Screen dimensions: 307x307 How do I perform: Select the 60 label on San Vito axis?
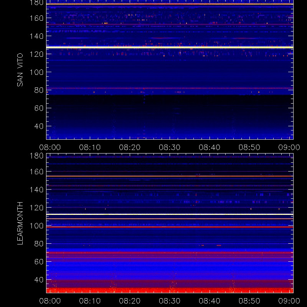pyautogui.click(x=39, y=108)
